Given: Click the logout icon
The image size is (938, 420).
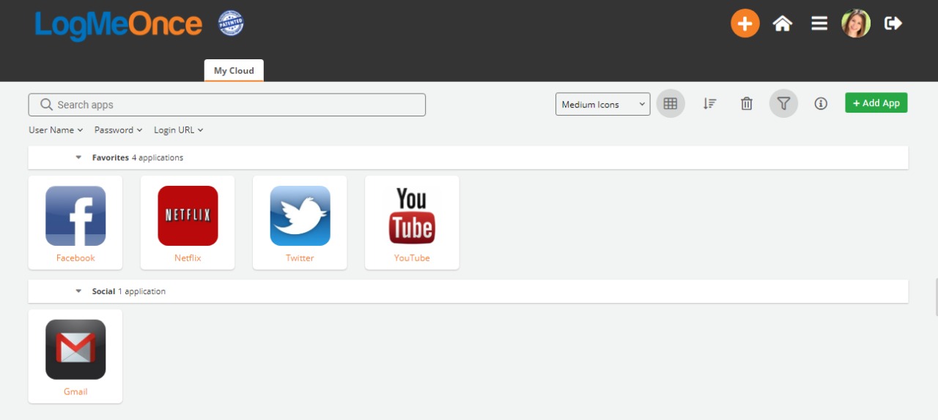Looking at the screenshot, I should pyautogui.click(x=893, y=23).
